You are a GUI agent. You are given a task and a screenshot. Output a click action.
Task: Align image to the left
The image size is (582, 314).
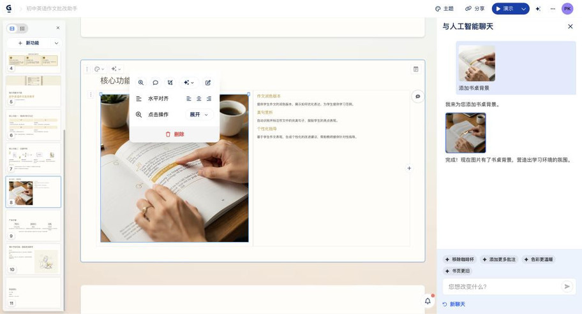tap(189, 99)
